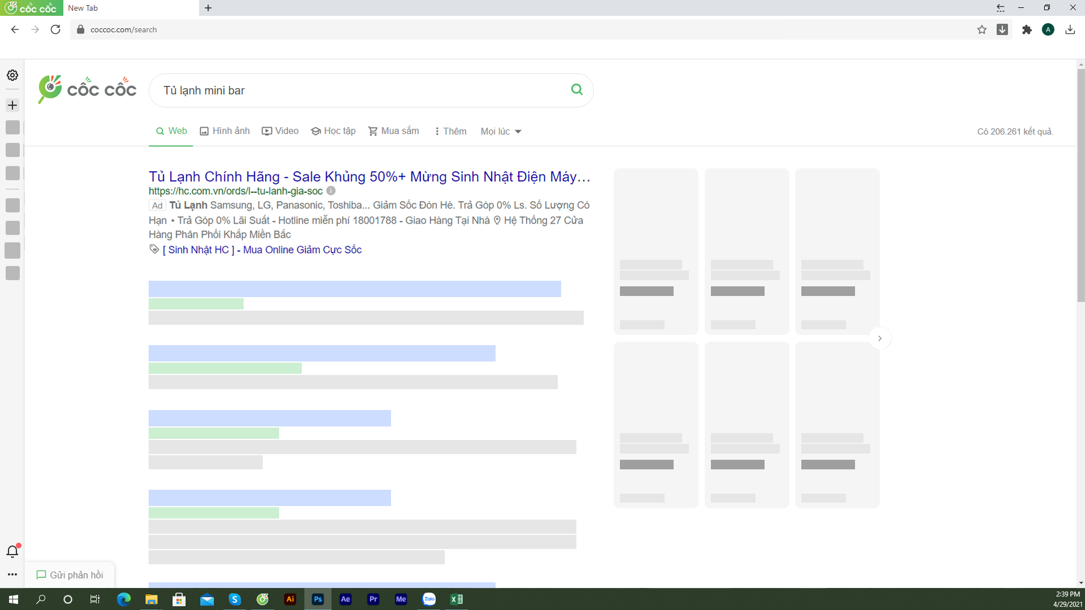Click the browser settings gear icon
The image size is (1085, 610).
[x=12, y=75]
